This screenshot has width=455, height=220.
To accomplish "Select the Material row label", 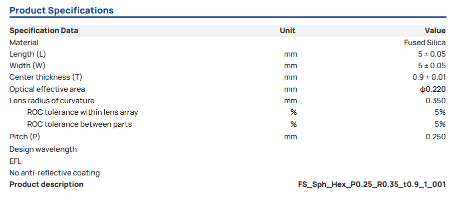I will tap(24, 43).
